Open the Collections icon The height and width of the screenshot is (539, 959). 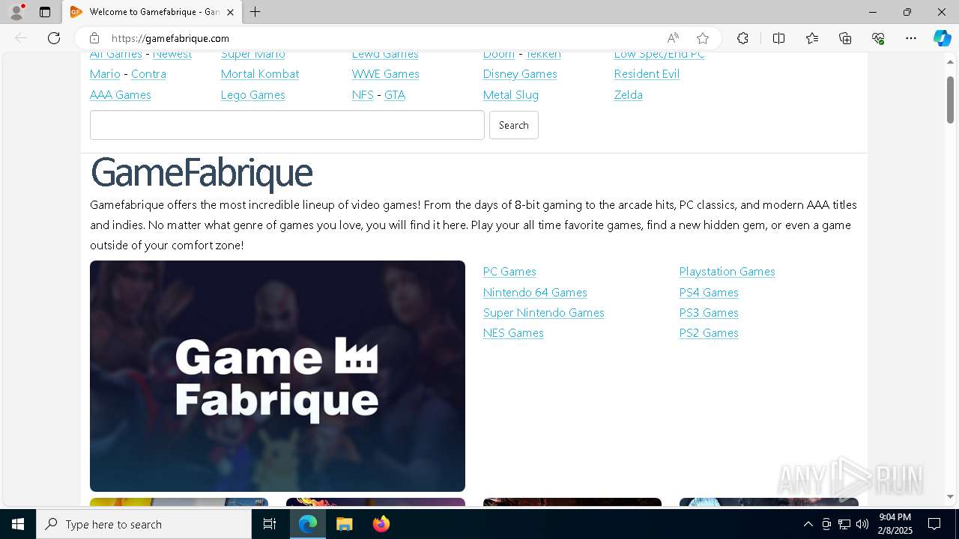tap(845, 38)
